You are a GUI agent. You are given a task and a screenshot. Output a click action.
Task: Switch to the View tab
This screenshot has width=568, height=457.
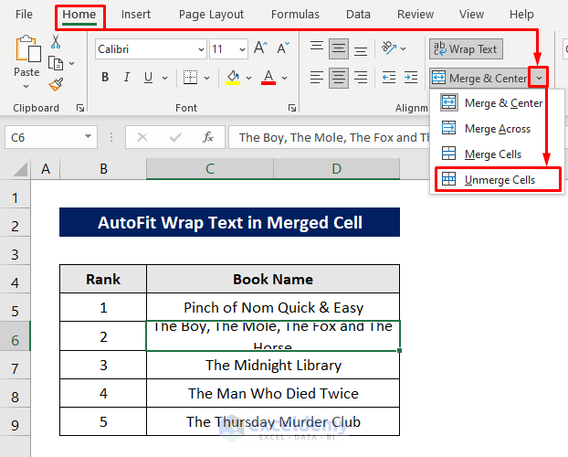pos(471,15)
